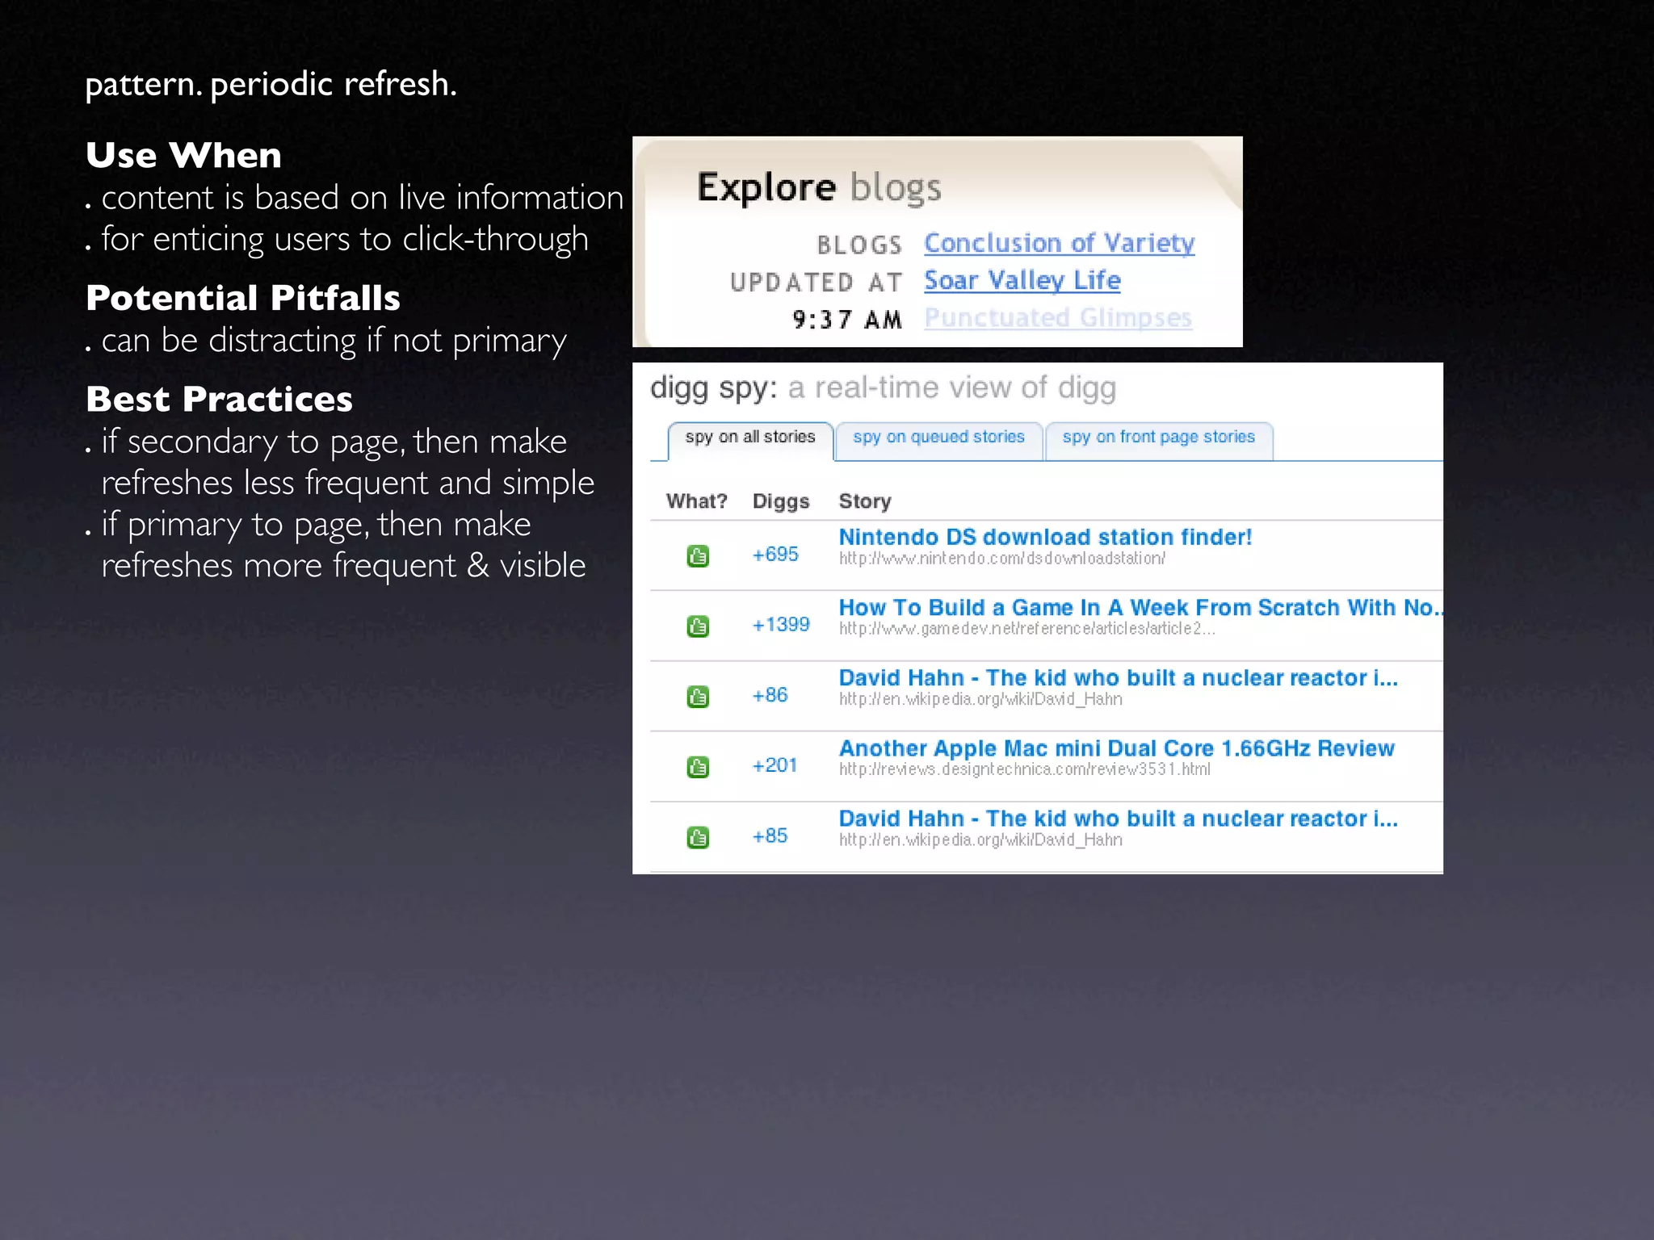Click the +201 digg count
Image resolution: width=1654 pixels, height=1240 pixels.
(x=775, y=765)
